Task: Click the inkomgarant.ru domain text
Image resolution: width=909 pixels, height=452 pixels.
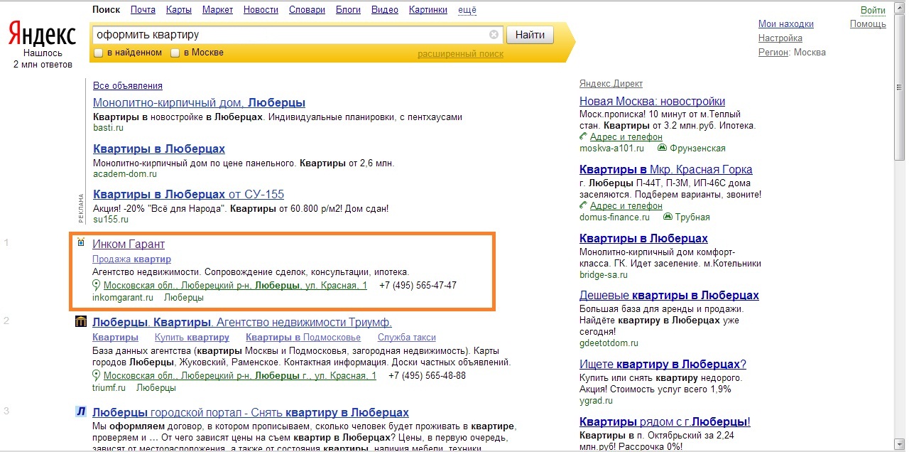Action: 122,298
